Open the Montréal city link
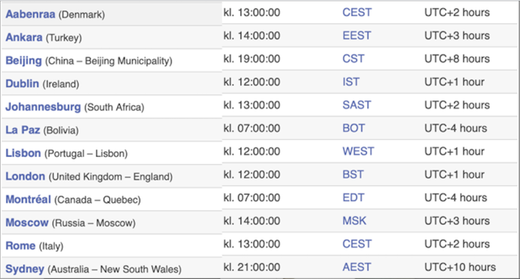520x279 pixels. (28, 200)
